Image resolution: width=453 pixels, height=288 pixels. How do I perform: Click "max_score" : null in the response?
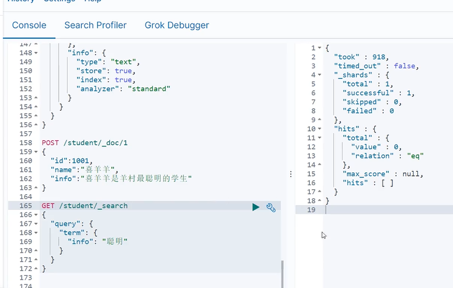click(383, 174)
